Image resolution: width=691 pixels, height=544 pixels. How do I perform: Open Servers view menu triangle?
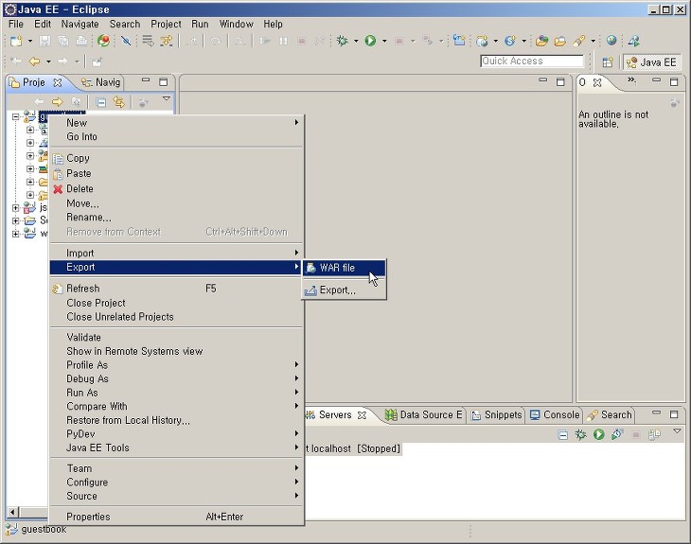[678, 430]
